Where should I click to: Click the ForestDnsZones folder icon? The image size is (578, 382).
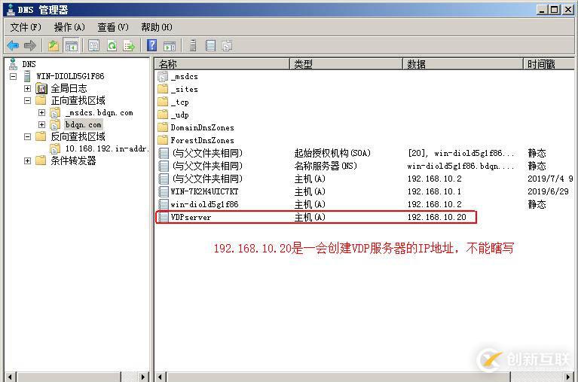163,140
